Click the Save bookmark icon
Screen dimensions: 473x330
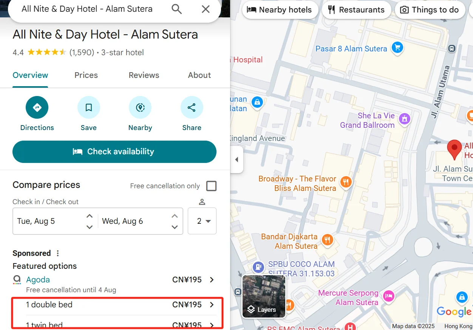point(88,107)
